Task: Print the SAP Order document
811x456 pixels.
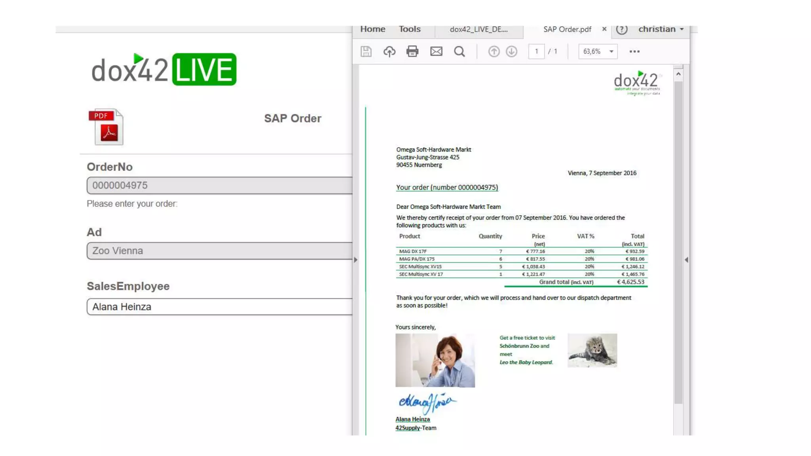Action: click(x=412, y=51)
